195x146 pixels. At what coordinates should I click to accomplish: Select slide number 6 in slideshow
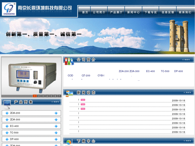[55, 96]
